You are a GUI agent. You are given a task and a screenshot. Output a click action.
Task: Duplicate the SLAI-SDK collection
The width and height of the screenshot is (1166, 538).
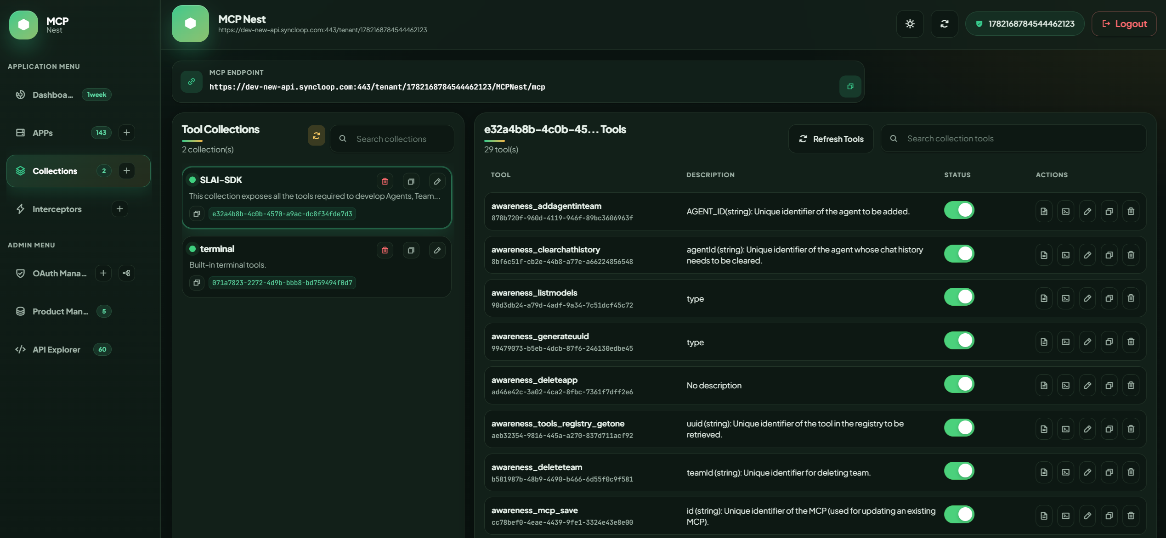[x=411, y=181]
